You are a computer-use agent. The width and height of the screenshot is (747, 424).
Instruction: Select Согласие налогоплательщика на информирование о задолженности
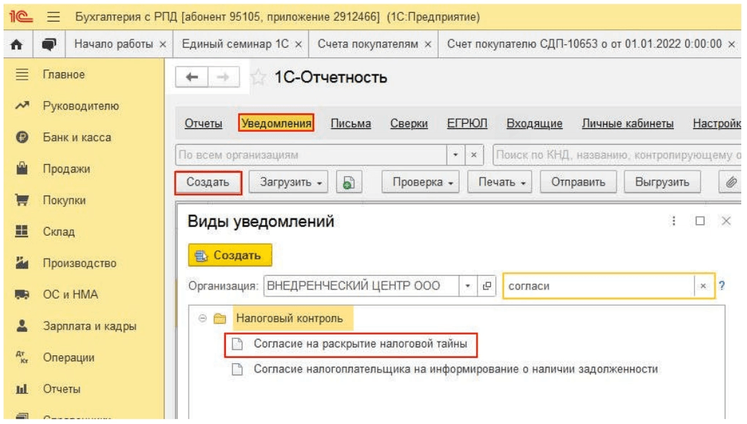click(455, 370)
